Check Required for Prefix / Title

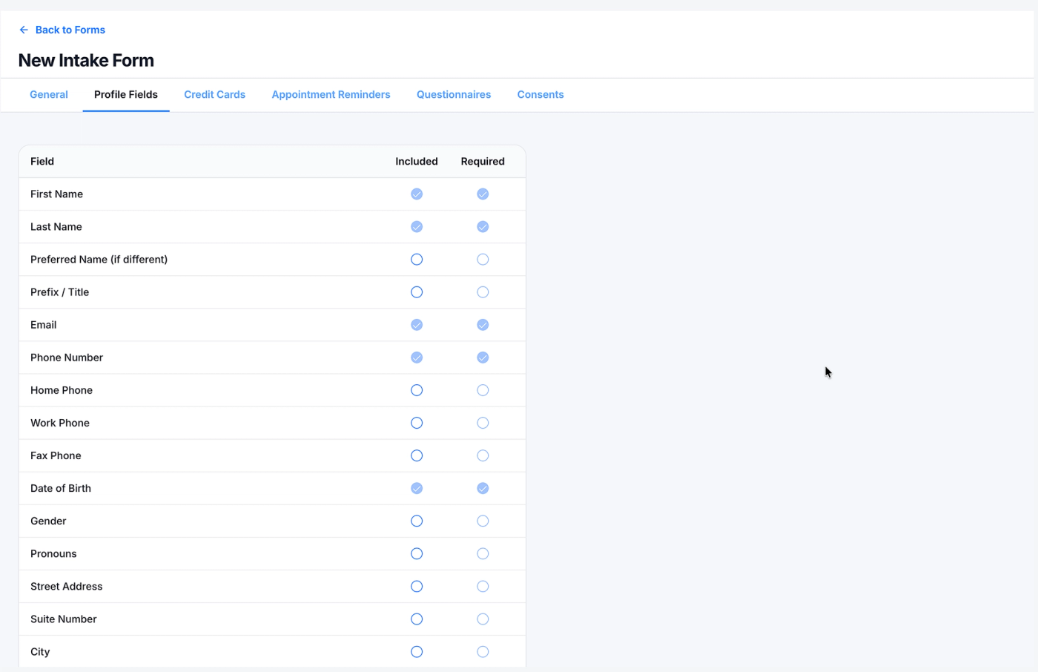483,292
